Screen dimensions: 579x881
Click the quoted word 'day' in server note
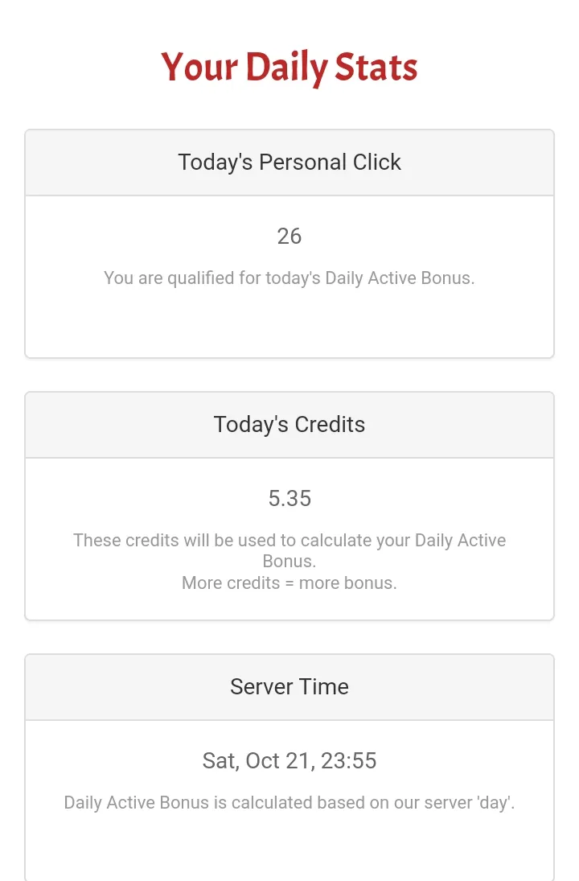pos(492,802)
